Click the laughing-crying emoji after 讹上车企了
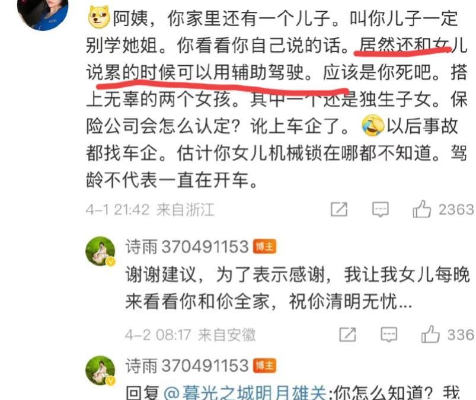 [373, 125]
